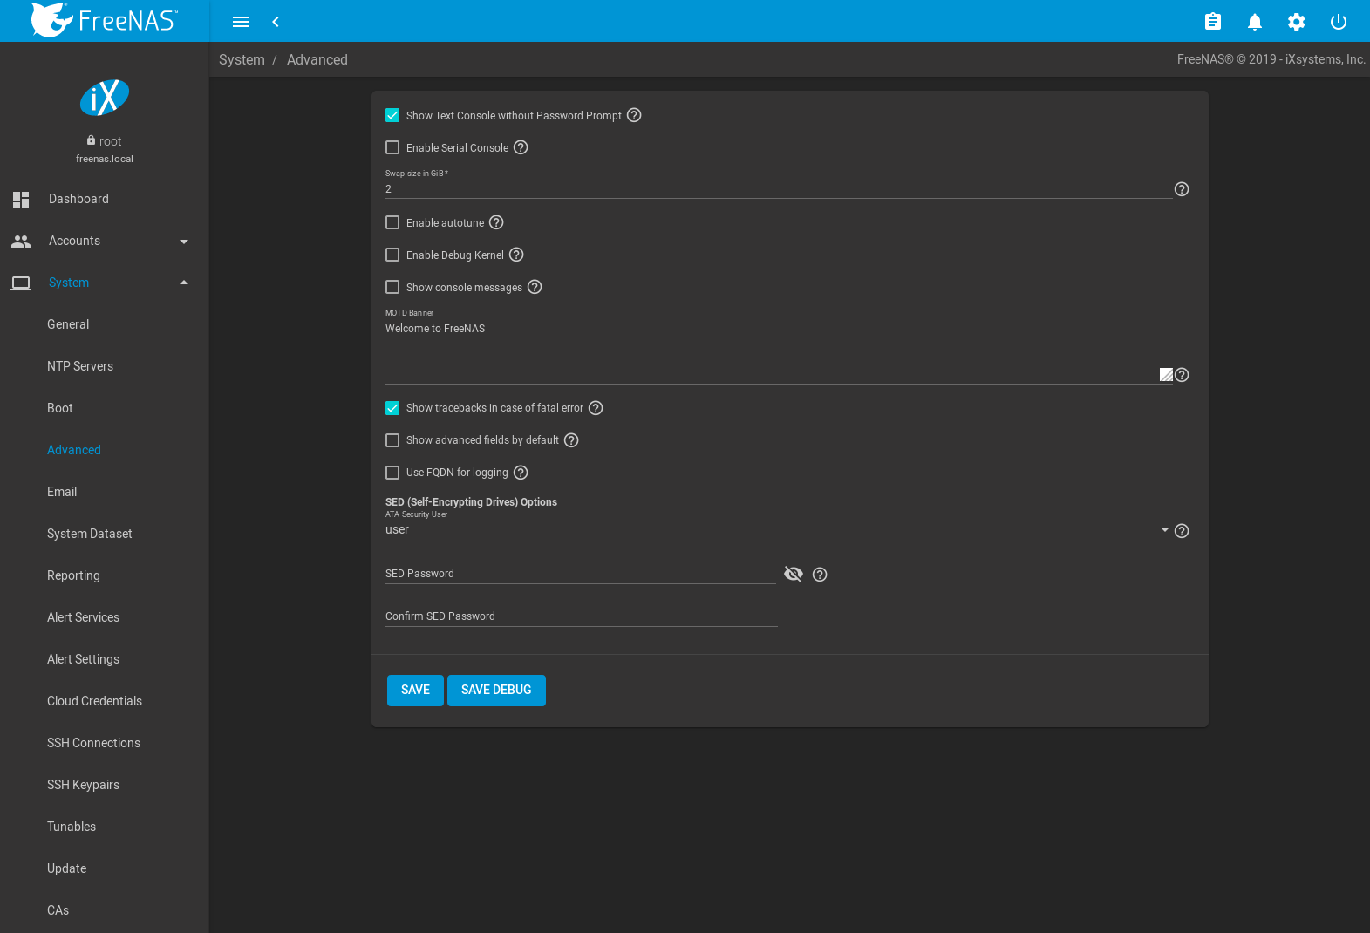Check Use FQDN for logging

coord(392,473)
